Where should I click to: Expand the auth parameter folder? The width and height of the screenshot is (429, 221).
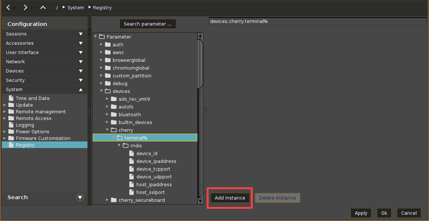point(102,45)
